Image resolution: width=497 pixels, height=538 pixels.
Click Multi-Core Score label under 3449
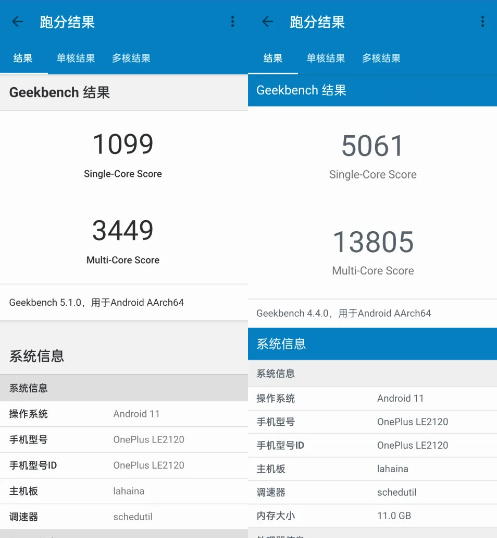coord(123,260)
